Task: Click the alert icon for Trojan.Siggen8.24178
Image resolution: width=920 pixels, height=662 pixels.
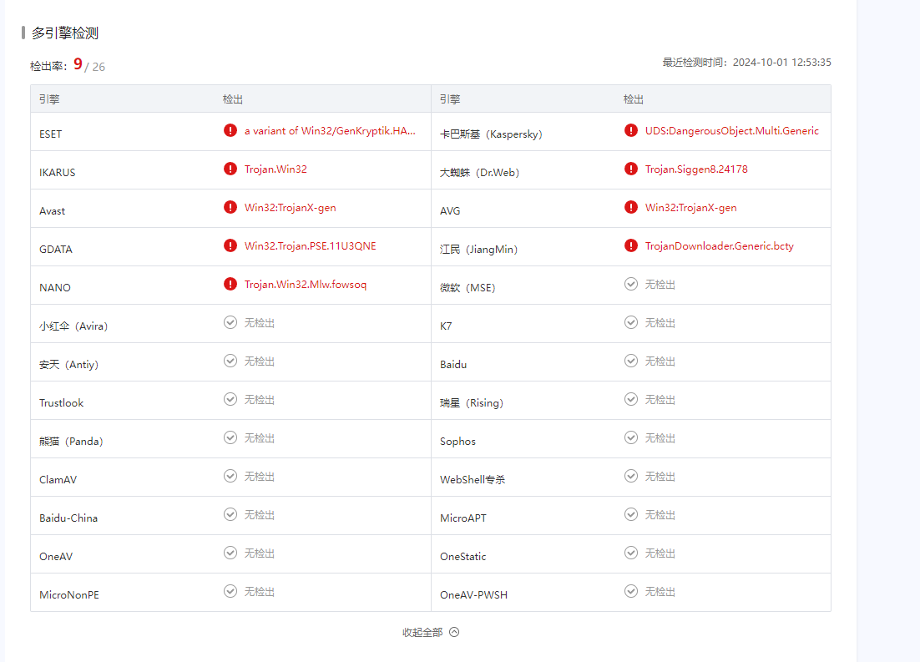Action: tap(631, 169)
